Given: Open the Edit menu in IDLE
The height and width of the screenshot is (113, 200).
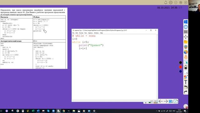Looking at the screenshot, I should click(x=77, y=33).
